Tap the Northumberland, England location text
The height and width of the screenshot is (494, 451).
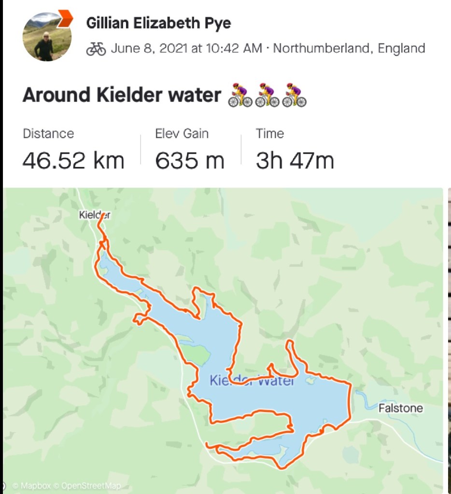pos(349,49)
